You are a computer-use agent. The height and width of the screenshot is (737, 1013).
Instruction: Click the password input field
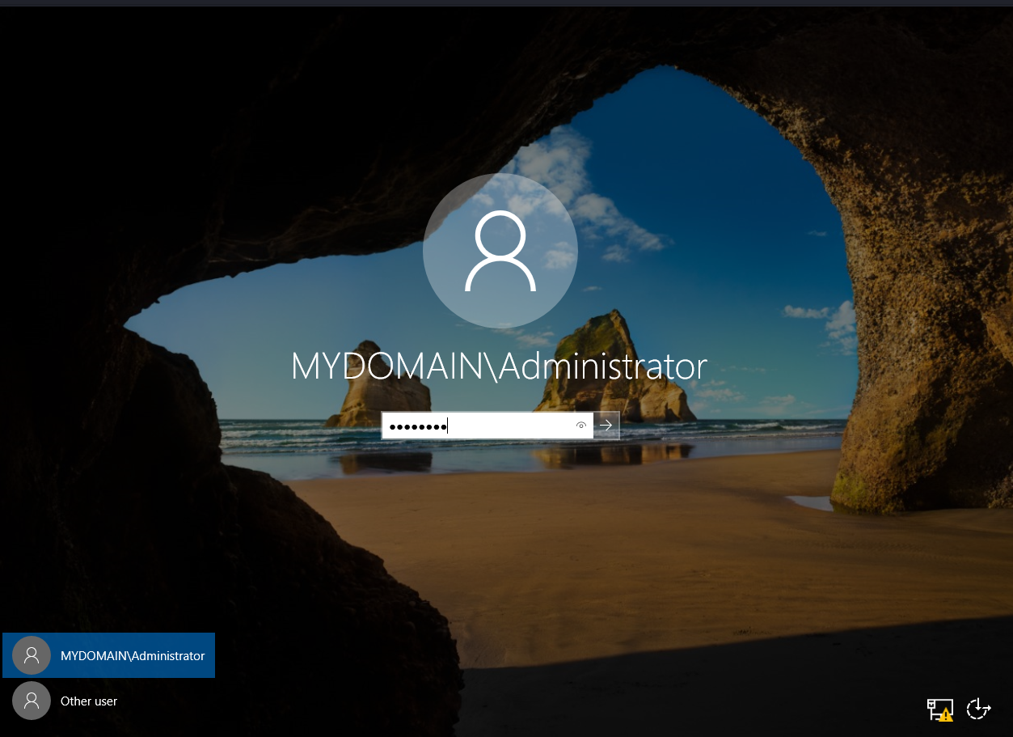pyautogui.click(x=488, y=426)
